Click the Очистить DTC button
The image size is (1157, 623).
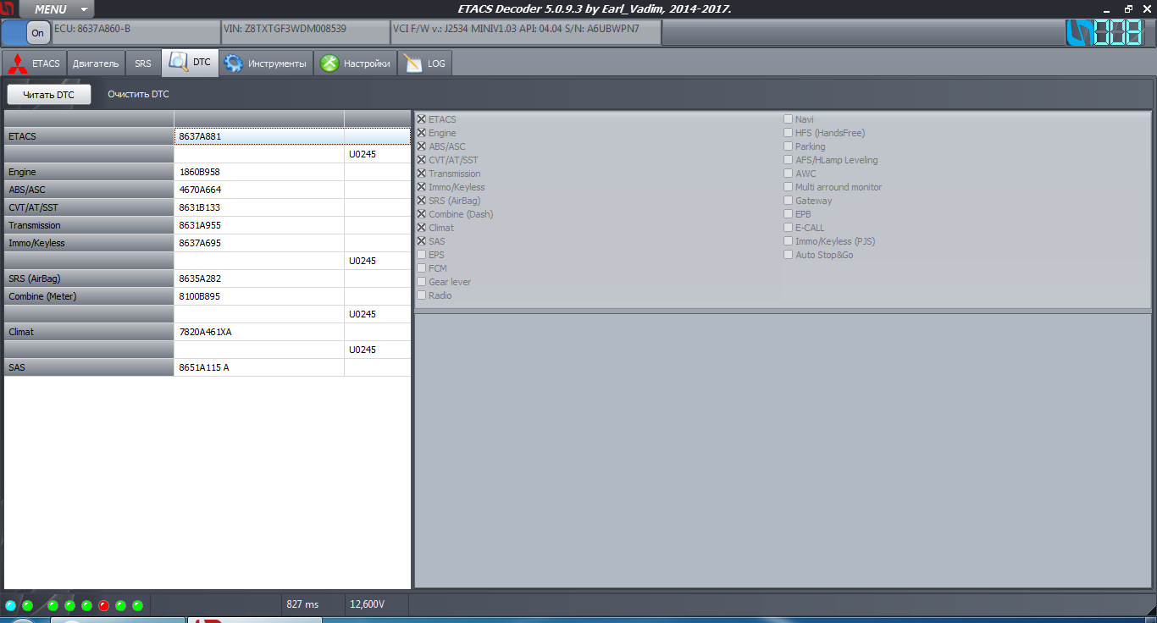coord(138,95)
